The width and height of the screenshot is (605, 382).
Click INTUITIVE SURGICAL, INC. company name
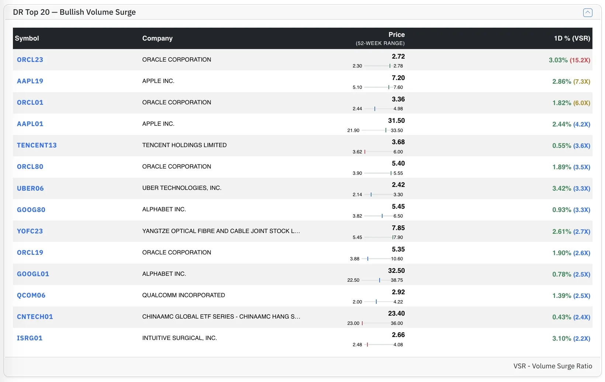180,338
